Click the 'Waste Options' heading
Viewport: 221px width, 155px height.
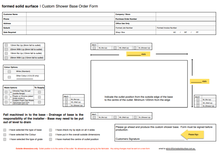(x=11, y=87)
